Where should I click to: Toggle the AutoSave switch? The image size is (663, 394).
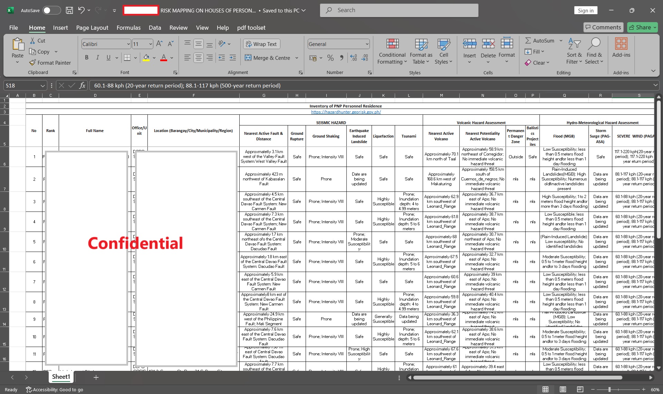click(51, 10)
